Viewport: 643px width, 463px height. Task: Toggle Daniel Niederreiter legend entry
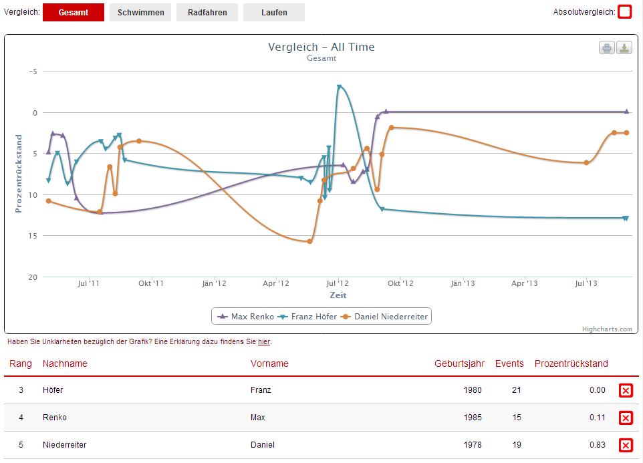click(384, 317)
